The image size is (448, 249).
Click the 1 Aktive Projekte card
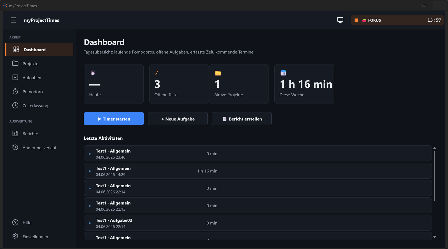click(239, 84)
